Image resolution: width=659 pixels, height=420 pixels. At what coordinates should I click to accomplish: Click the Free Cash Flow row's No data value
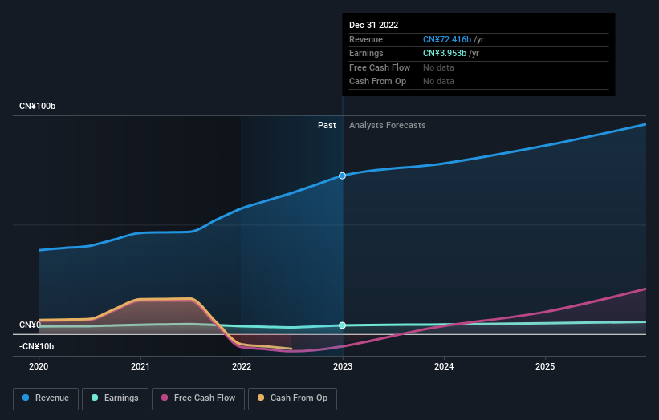click(438, 67)
